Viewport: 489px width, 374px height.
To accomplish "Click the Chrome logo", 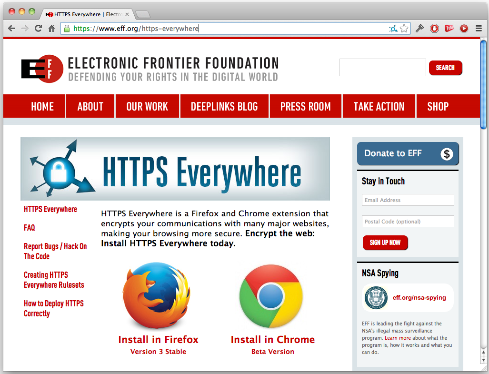I will coord(271,296).
